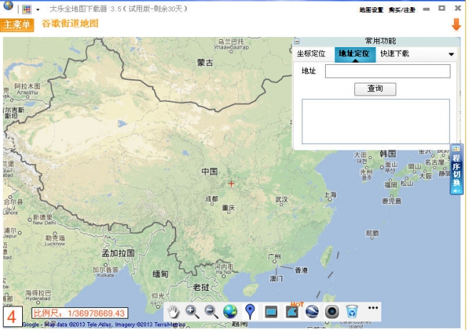Close the downloader window
Screen dimensions: 469x330
pos(458,9)
